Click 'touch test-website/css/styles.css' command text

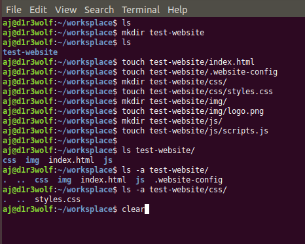pyautogui.click(x=197, y=92)
